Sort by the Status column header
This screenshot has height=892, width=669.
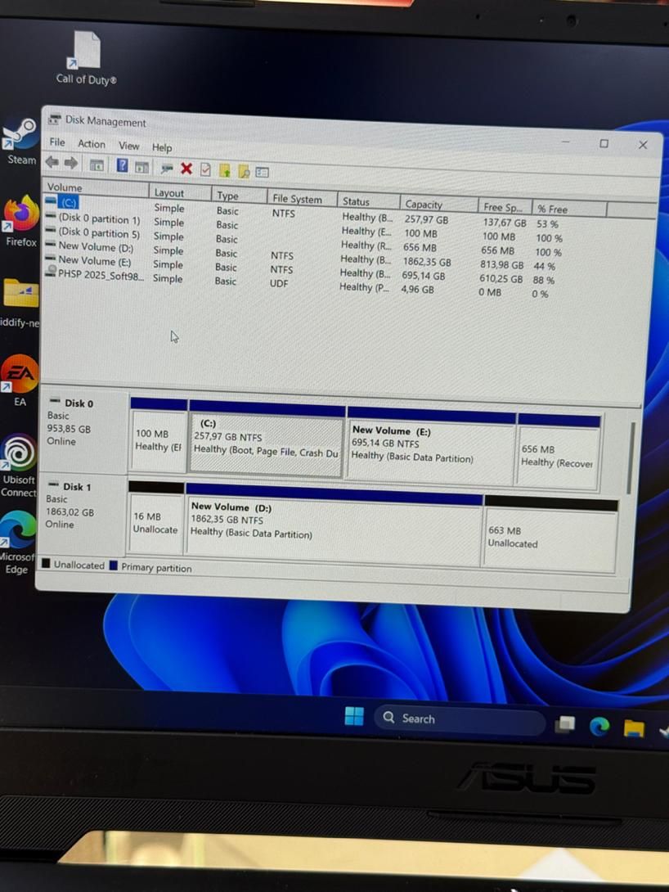click(368, 201)
